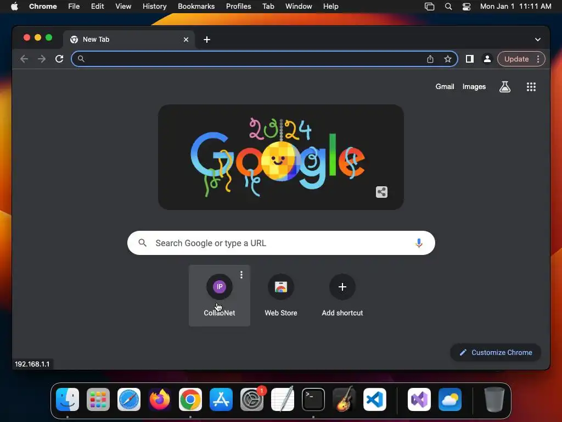
Task: Open App Store from the Dock
Action: tap(221, 399)
